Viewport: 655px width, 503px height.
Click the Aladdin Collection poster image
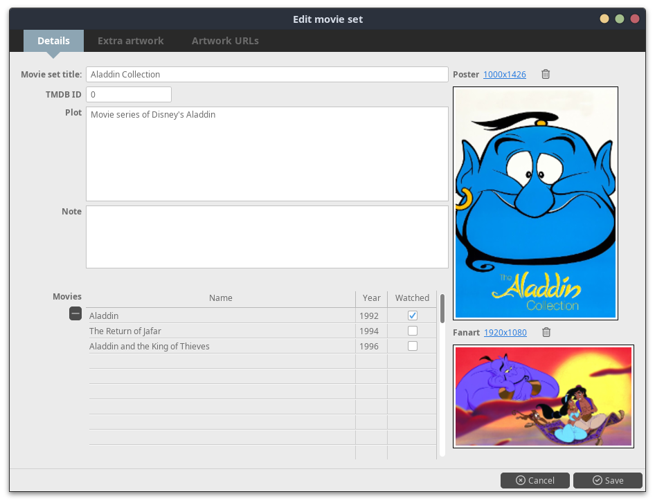(x=535, y=203)
